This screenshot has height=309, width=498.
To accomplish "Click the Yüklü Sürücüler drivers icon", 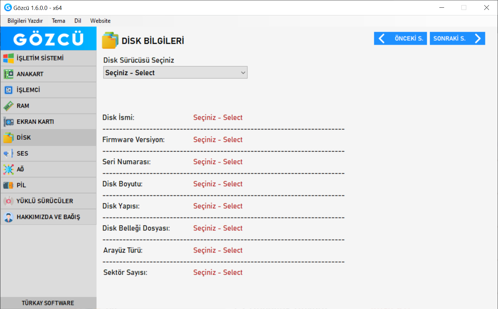I will pos(8,201).
